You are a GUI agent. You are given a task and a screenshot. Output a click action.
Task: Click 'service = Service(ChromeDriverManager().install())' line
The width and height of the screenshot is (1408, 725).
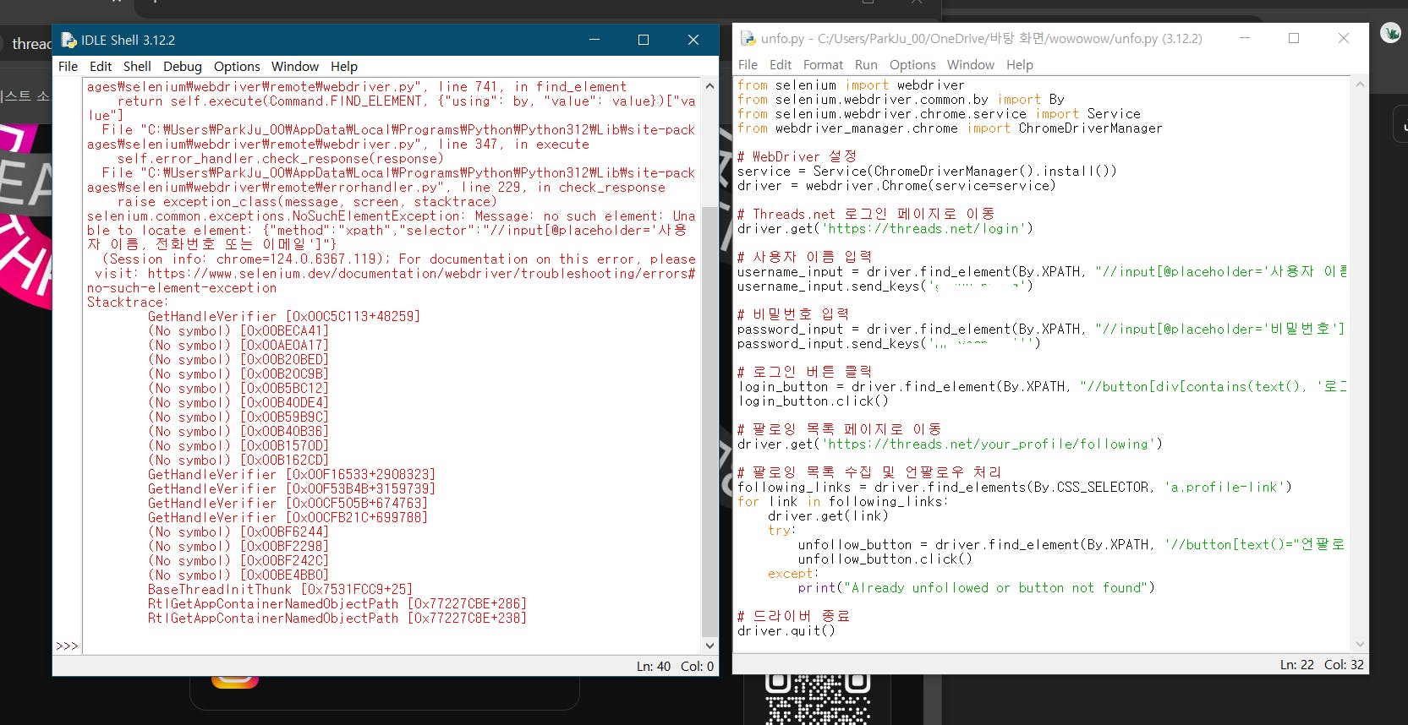pyautogui.click(x=927, y=172)
